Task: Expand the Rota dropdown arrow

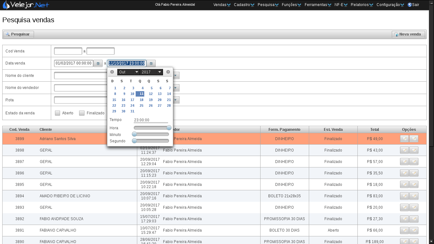Action: click(176, 100)
